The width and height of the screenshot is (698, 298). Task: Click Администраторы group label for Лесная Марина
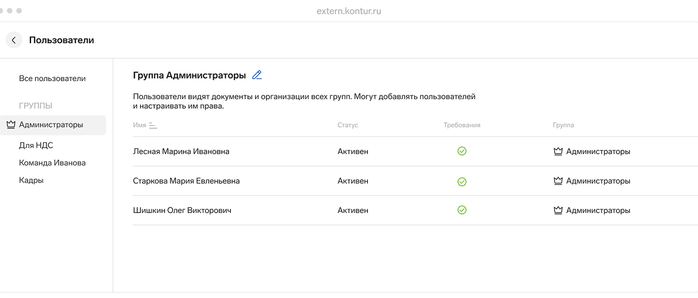pyautogui.click(x=598, y=151)
